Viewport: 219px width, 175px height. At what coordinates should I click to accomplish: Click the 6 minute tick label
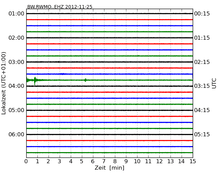pos(93,162)
